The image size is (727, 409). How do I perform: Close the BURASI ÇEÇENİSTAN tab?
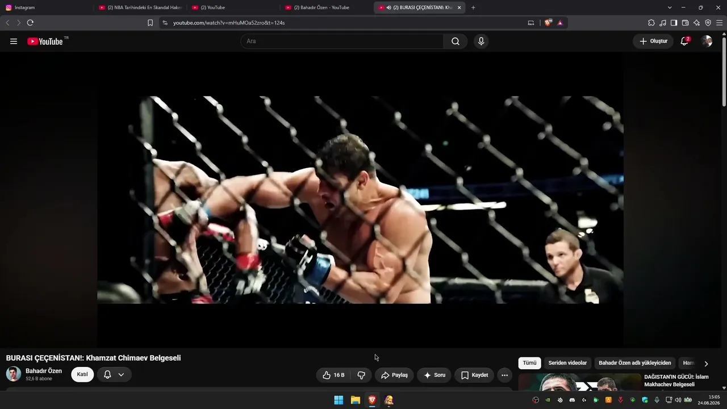pos(459,7)
